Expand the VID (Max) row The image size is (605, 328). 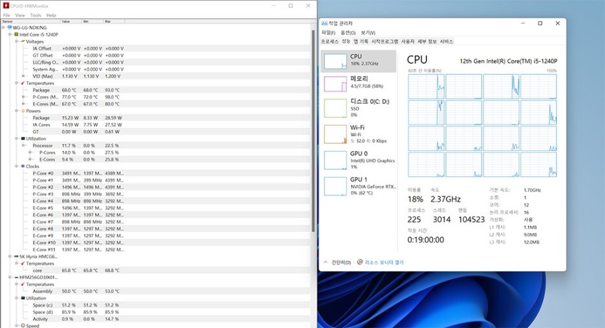coord(23,76)
